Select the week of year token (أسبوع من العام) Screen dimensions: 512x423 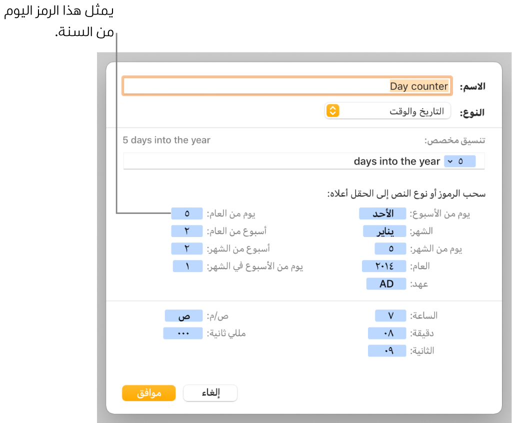click(x=186, y=231)
